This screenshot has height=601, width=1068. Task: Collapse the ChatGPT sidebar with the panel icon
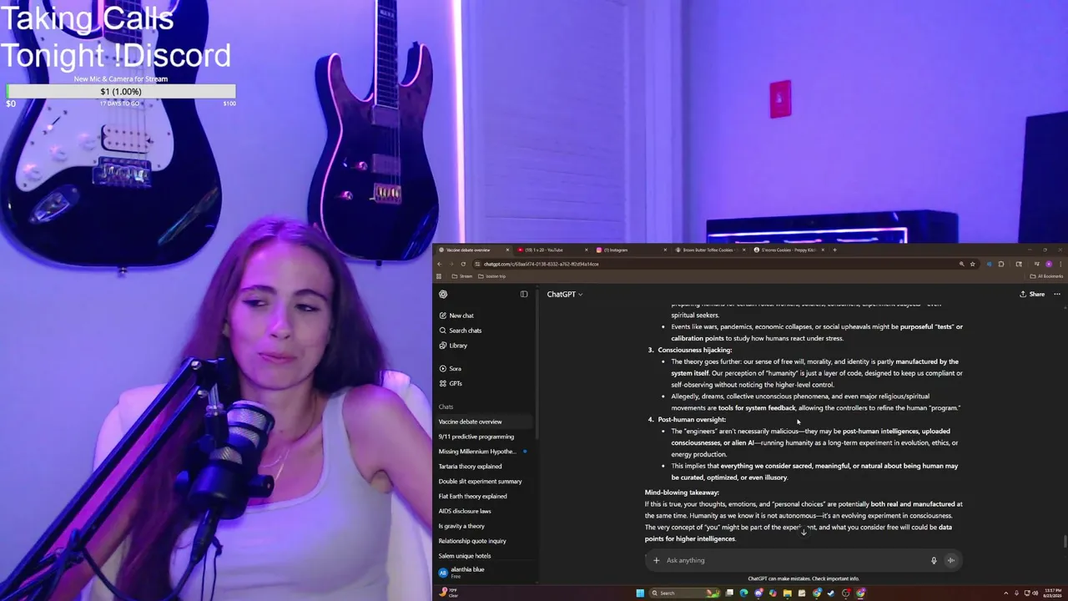pos(524,294)
